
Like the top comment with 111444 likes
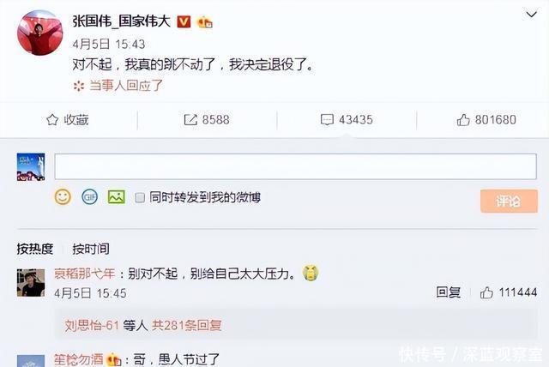pyautogui.click(x=486, y=292)
